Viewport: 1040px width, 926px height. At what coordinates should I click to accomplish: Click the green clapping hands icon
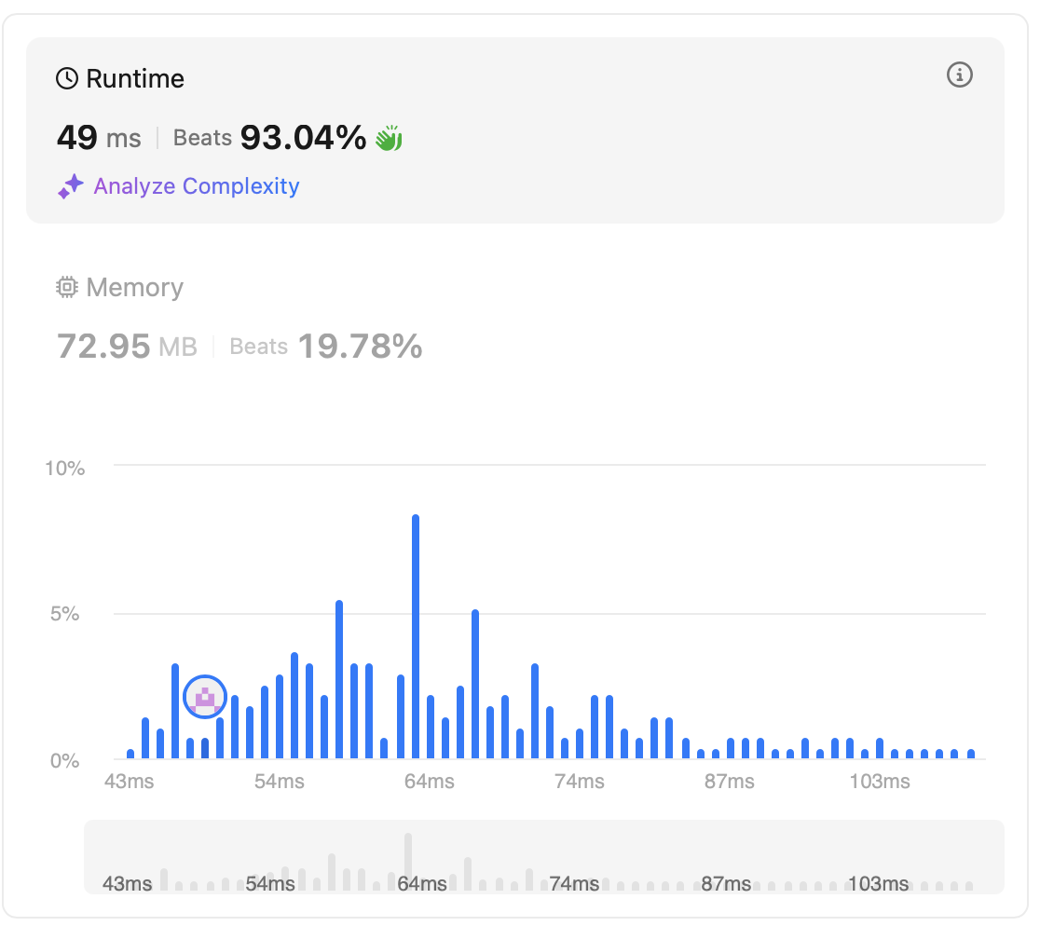(389, 139)
